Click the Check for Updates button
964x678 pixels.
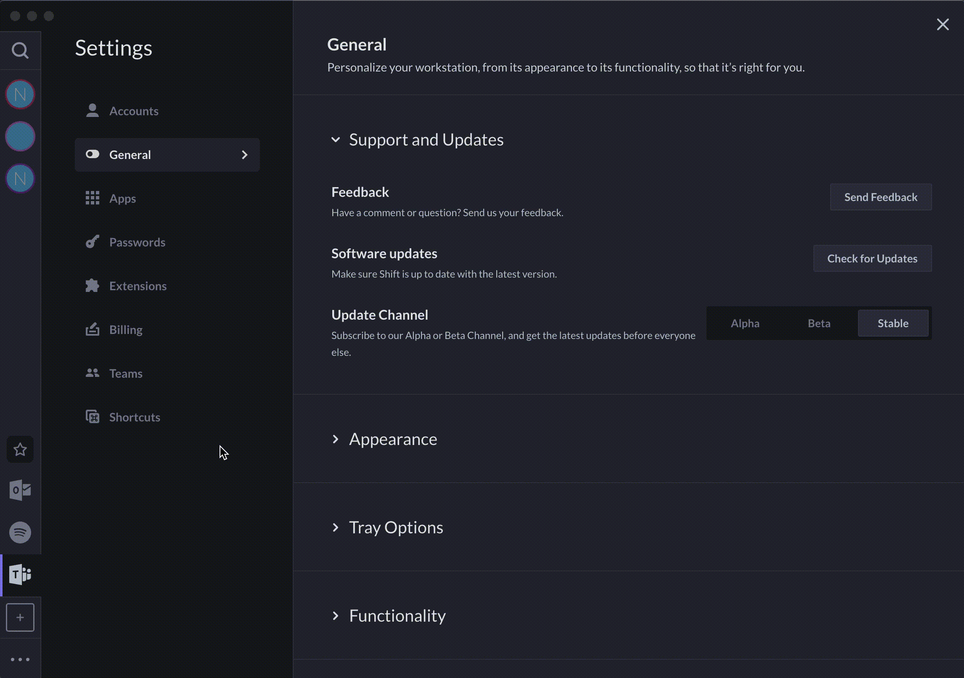(872, 259)
